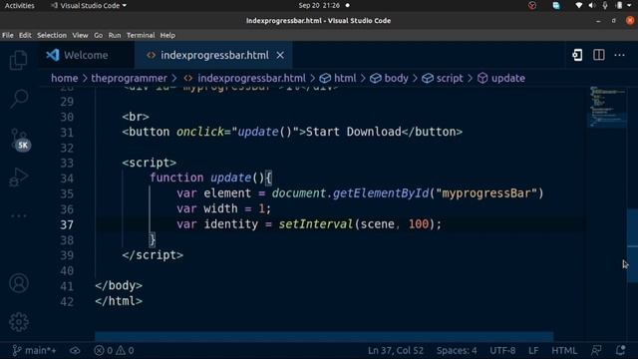Click line number 37 in gutter
This screenshot has height=359, width=638.
click(67, 224)
